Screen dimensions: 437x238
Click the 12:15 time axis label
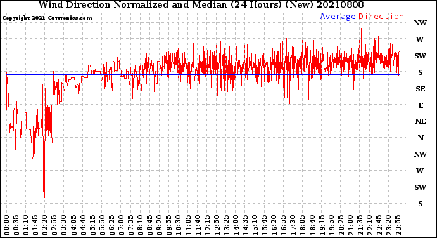point(207,225)
